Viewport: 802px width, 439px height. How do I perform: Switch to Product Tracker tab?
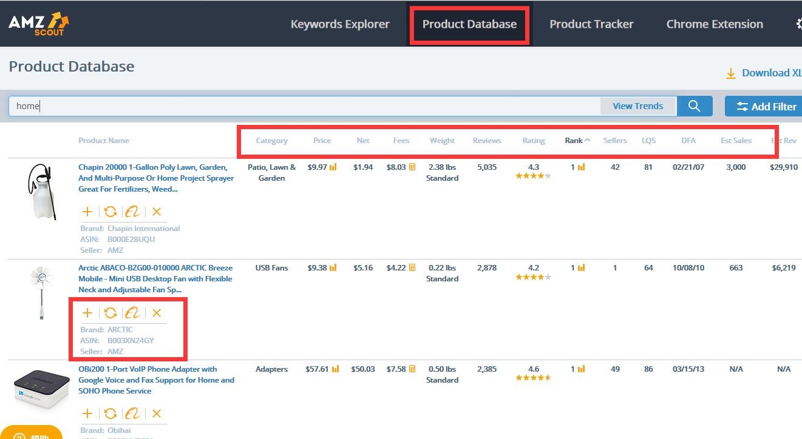(591, 24)
